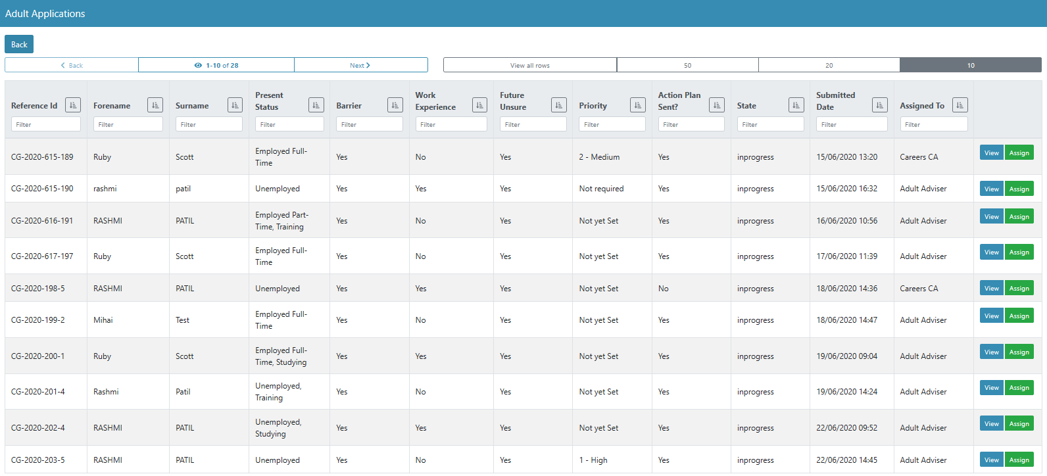The height and width of the screenshot is (476, 1047).
Task: Focus the Submitted Date filter field
Action: point(852,124)
